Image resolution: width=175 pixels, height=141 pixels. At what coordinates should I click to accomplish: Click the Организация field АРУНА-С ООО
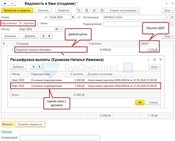134,17
